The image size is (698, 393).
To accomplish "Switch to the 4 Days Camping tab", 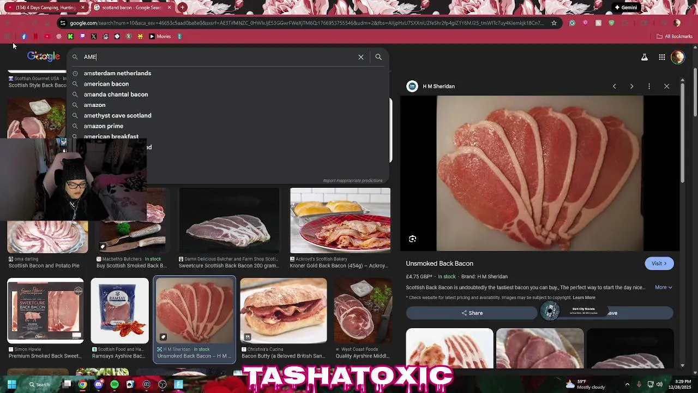I will point(46,8).
